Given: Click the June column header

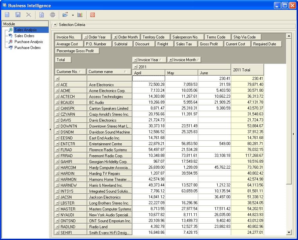Looking at the screenshot, I should click(215, 73).
